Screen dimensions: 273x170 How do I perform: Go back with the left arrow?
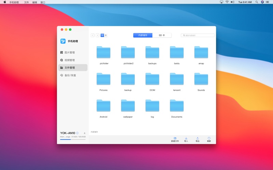coord(92,35)
